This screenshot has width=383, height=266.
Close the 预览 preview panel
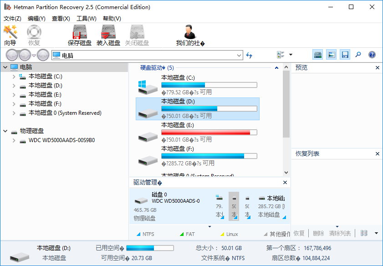coord(378,68)
